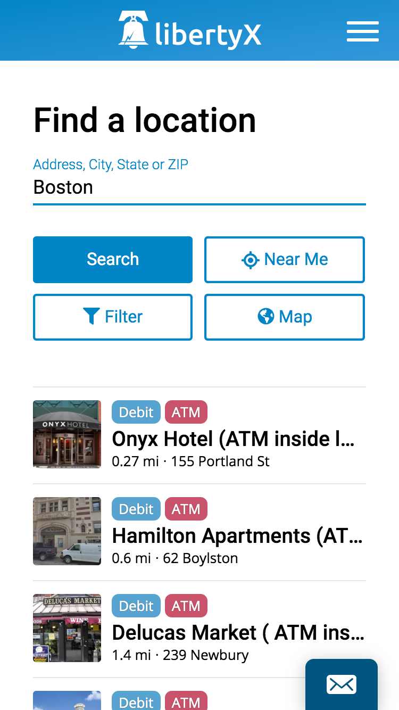Viewport: 399px width, 710px height.
Task: Open the hamburger menu
Action: [x=362, y=31]
